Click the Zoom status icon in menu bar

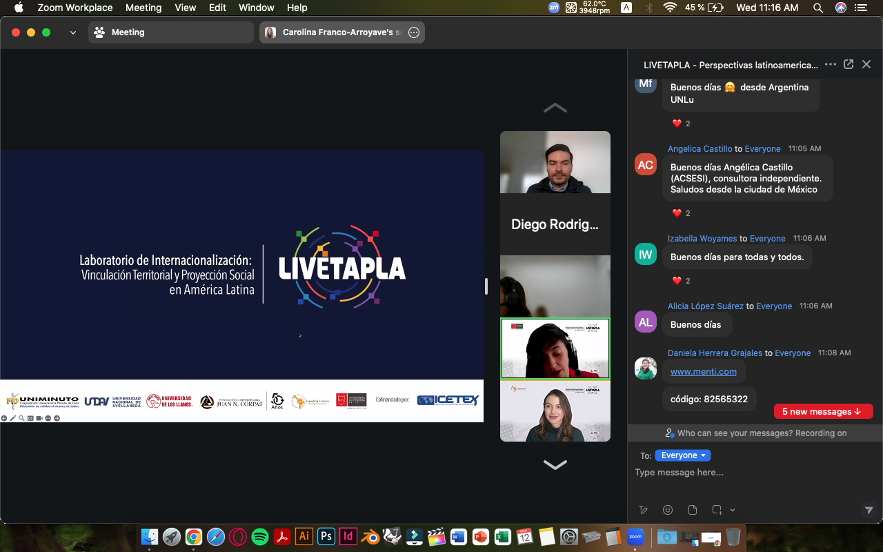coord(554,8)
